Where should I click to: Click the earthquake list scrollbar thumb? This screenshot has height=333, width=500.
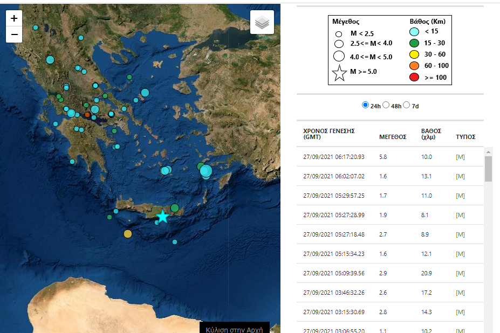coord(488,169)
